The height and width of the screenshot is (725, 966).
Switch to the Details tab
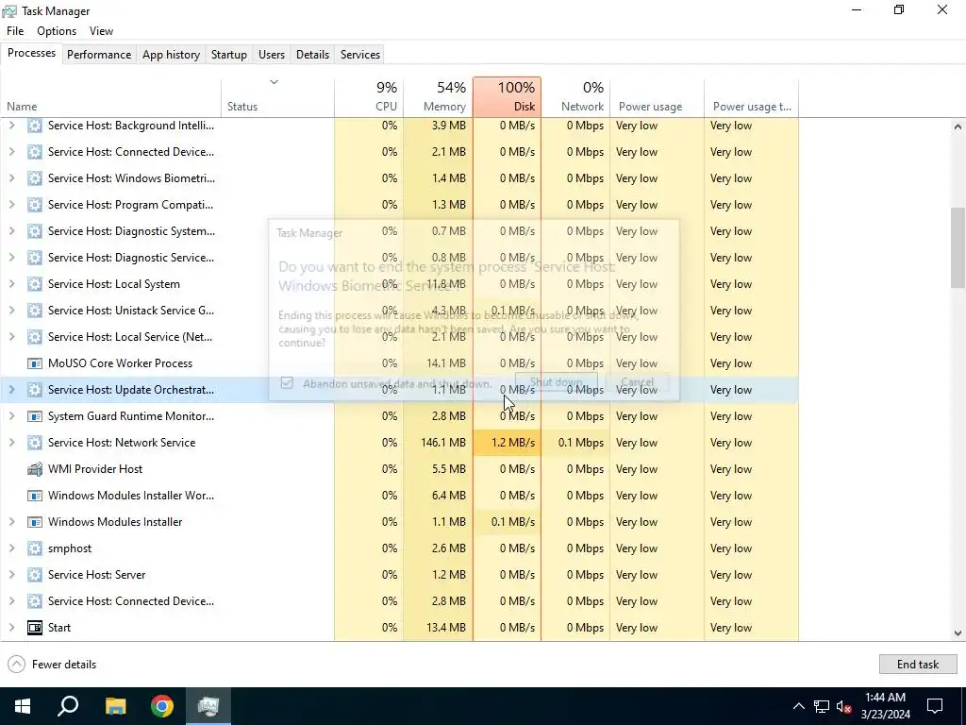click(312, 54)
